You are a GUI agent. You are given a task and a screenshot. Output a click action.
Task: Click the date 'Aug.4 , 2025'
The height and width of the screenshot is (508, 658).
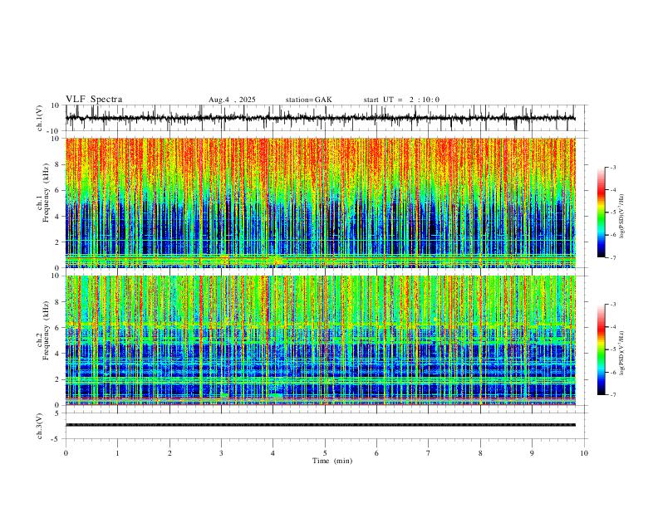coord(232,100)
